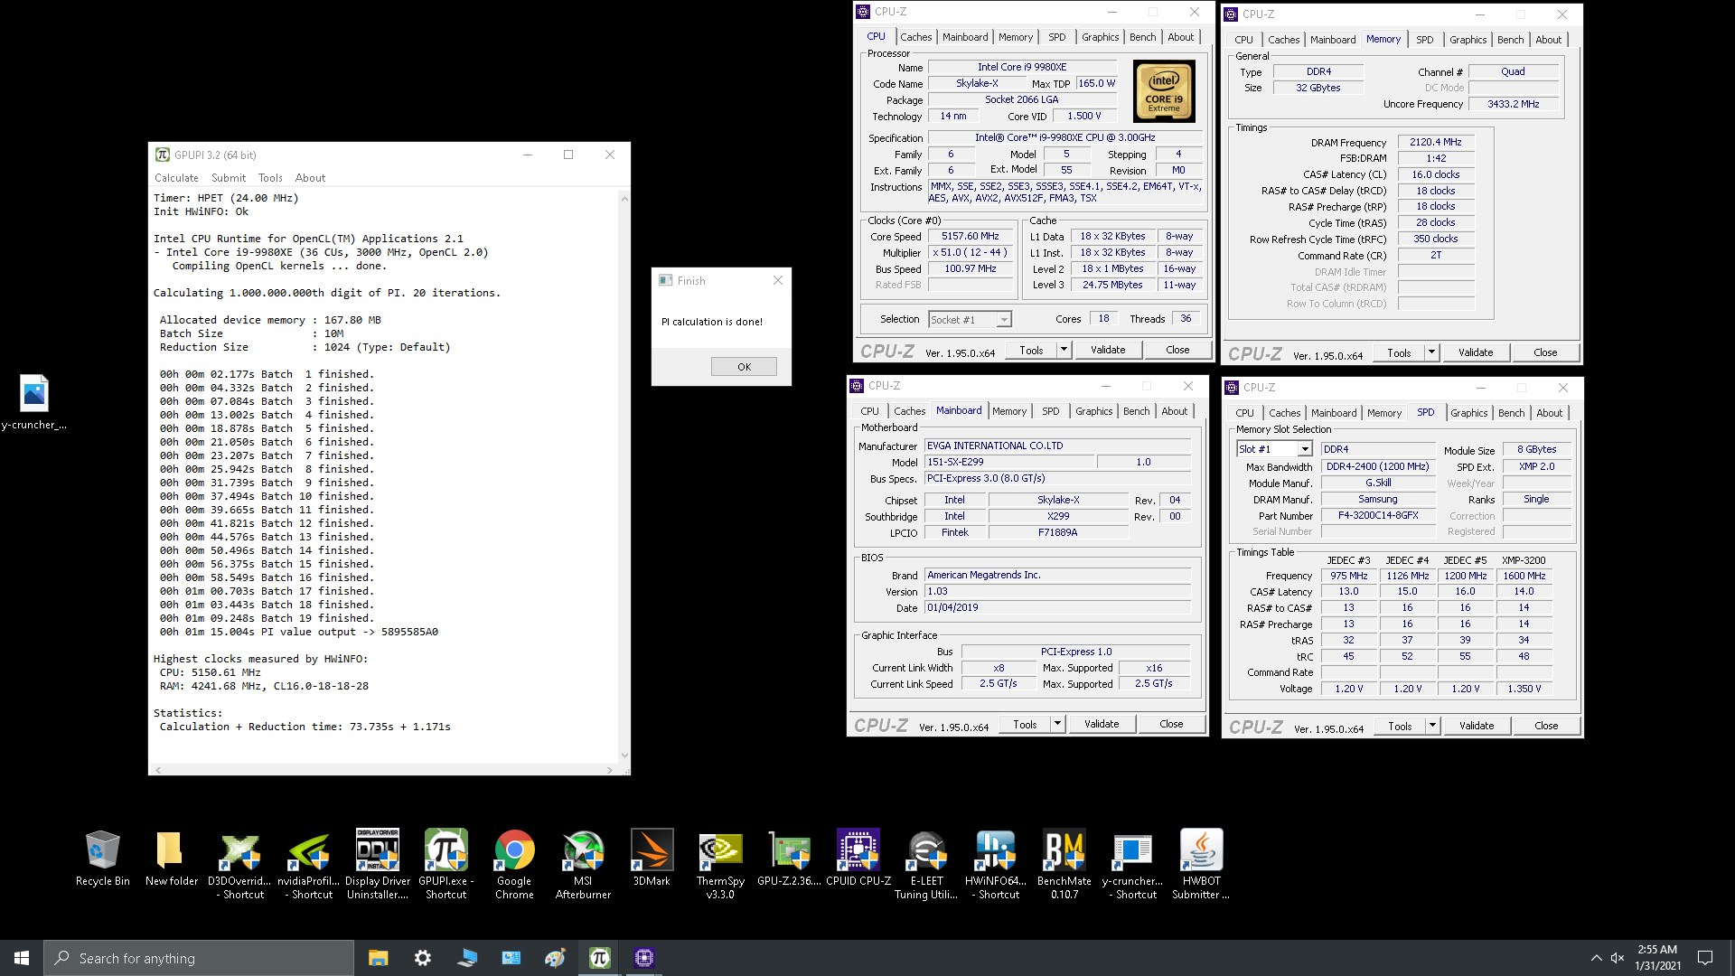Click GPUPI horizontal scrollbar right arrow
Screen dimensions: 1735x976
click(x=610, y=770)
